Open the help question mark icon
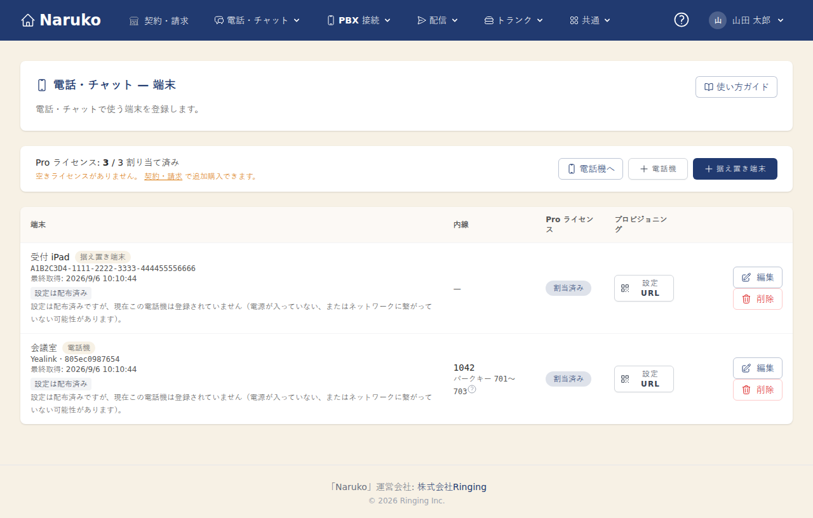This screenshot has height=518, width=813. (682, 20)
